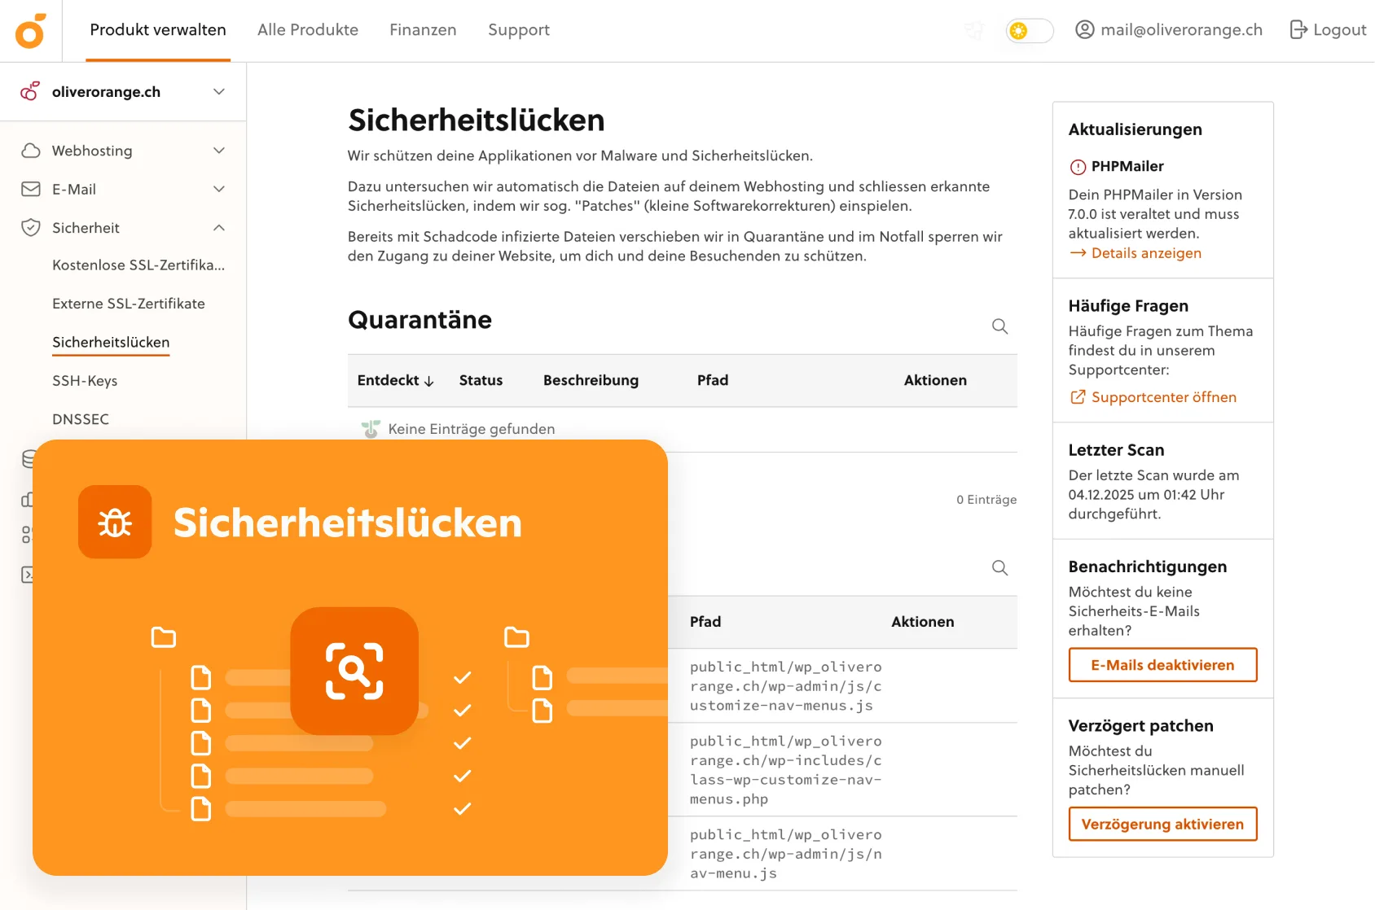This screenshot has width=1375, height=910.
Task: Switch to the Finanzen tab
Action: 423,30
